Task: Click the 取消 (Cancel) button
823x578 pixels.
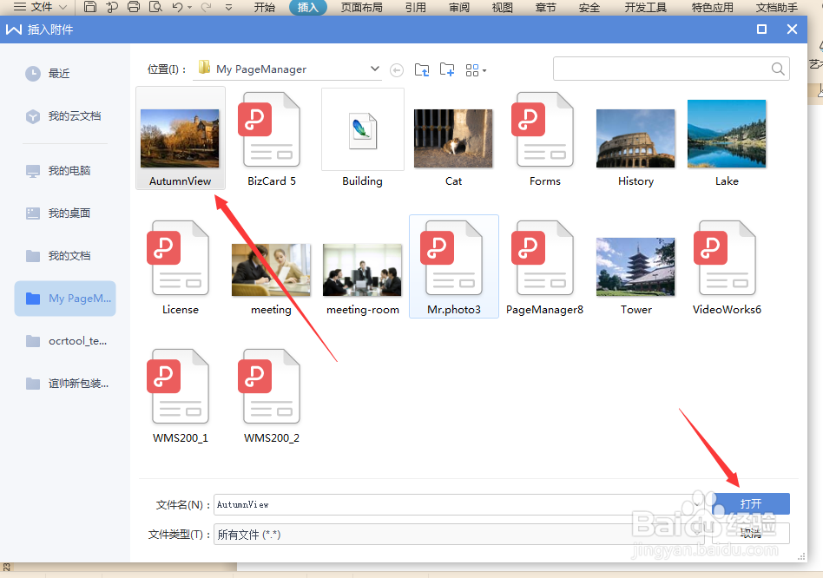Action: (750, 533)
